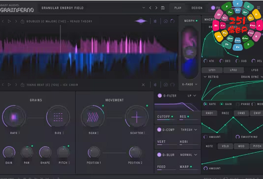Viewport: 263px width, 179px height.
Task: Click circle-dot icon in Tekno Beat slot
Action: (166, 85)
